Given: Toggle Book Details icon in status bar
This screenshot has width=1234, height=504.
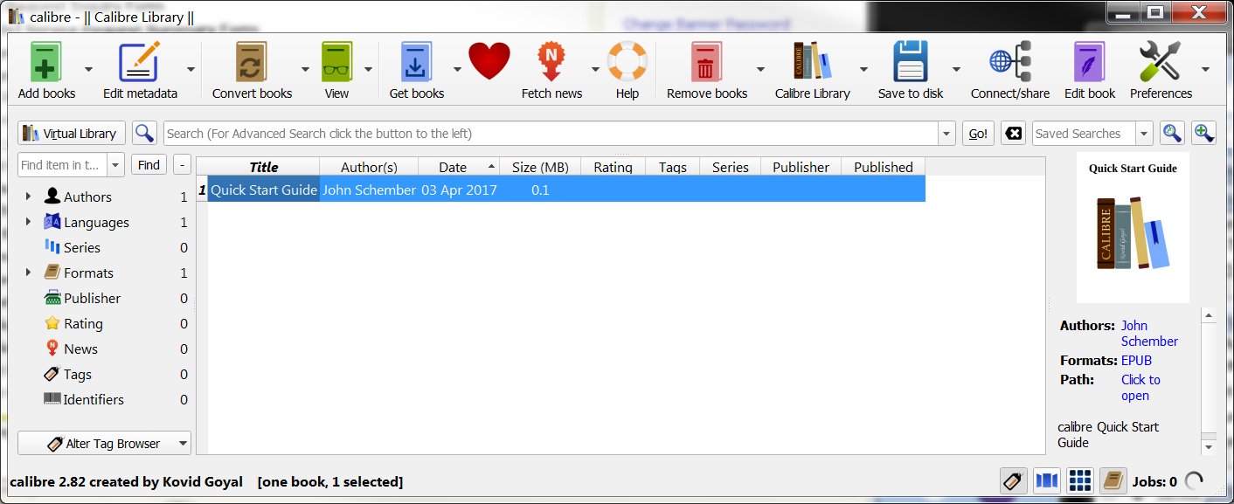Looking at the screenshot, I should point(1113,480).
